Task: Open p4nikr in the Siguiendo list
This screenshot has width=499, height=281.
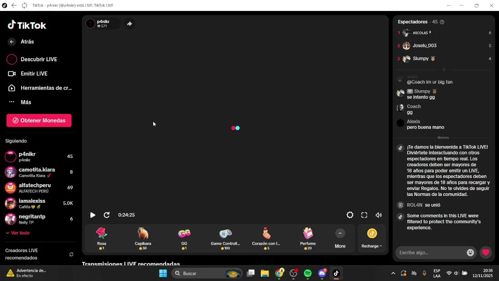Action: tap(39, 157)
